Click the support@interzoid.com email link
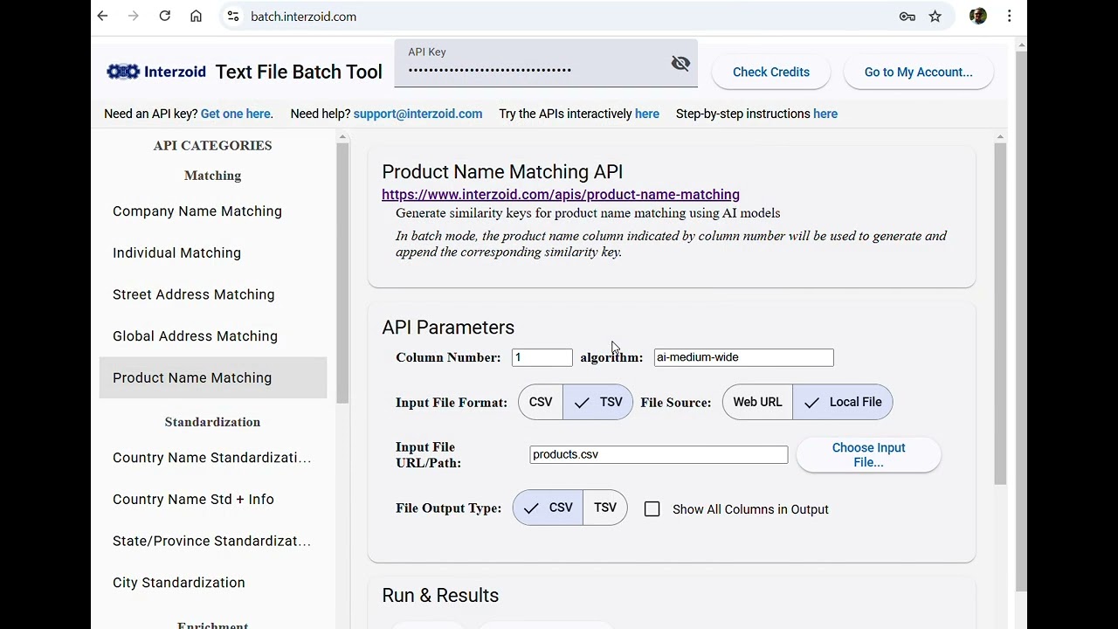This screenshot has width=1118, height=629. 418,114
